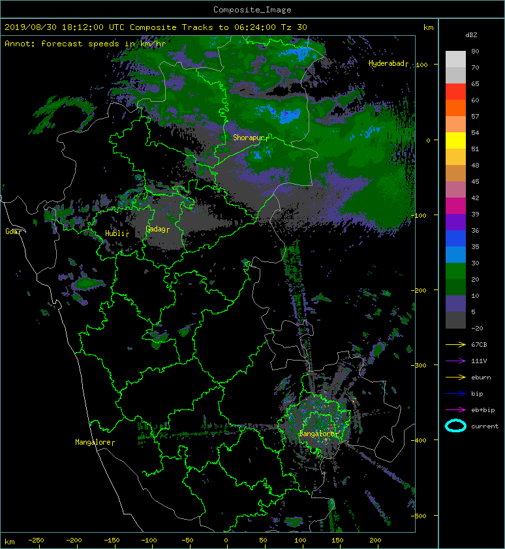Pick the violet 36-39 dBZ swatch
Image resolution: width=505 pixels, height=549 pixels.
coord(455,222)
